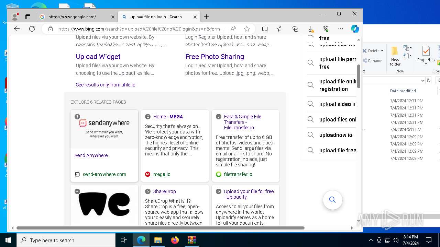Click the site info lock icon
The height and width of the screenshot is (247, 440).
click(x=51, y=29)
